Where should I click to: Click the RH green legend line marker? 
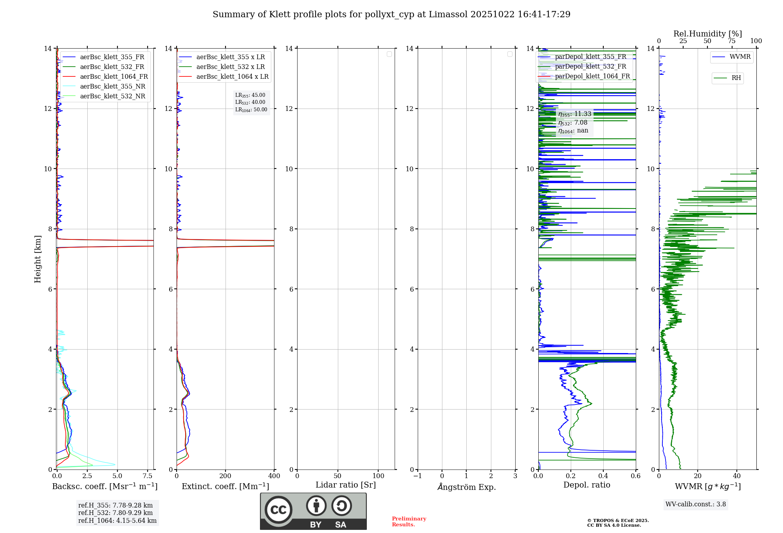point(720,78)
